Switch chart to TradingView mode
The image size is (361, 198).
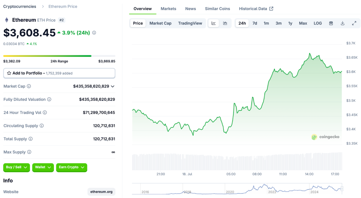[190, 23]
